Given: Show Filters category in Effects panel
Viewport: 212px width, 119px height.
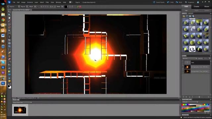Looking at the screenshot, I should 184,16.
